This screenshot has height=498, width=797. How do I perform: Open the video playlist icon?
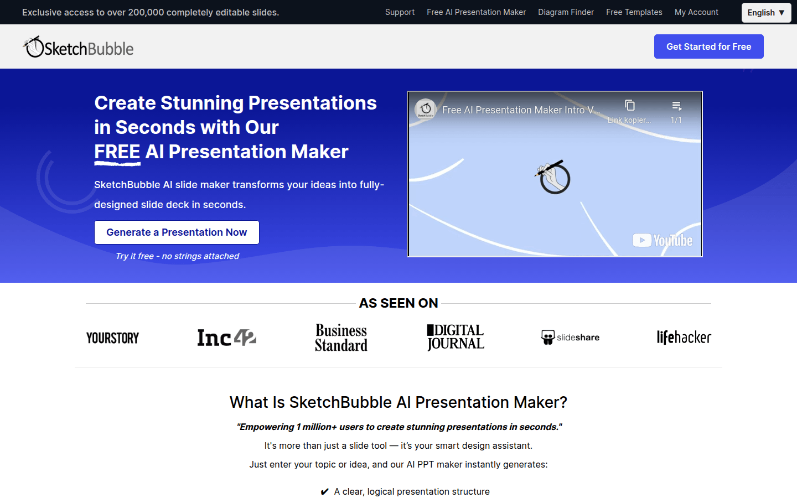(676, 106)
